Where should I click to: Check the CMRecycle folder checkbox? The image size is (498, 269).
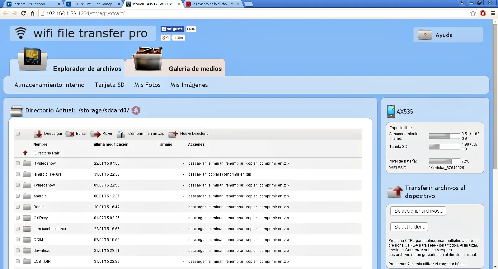18,218
